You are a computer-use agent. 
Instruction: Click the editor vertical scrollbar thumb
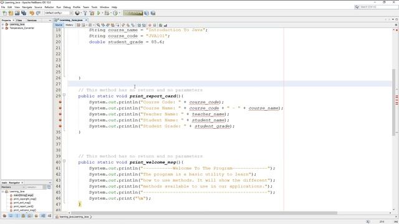pyautogui.click(x=393, y=102)
